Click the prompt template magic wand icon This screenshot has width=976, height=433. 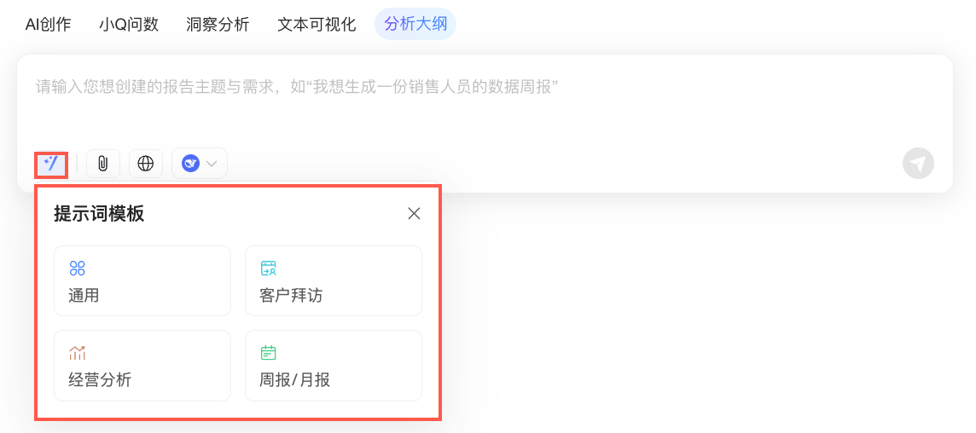click(51, 163)
